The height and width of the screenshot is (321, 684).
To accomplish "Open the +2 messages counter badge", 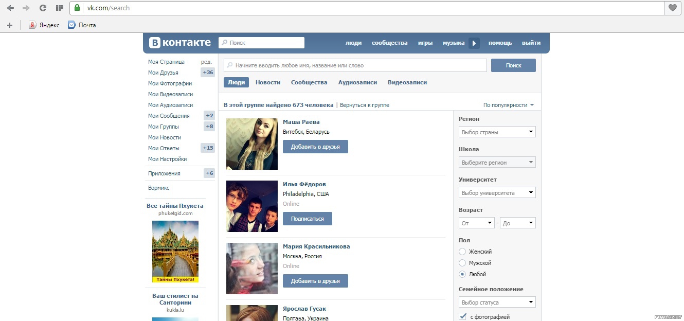I will point(209,116).
